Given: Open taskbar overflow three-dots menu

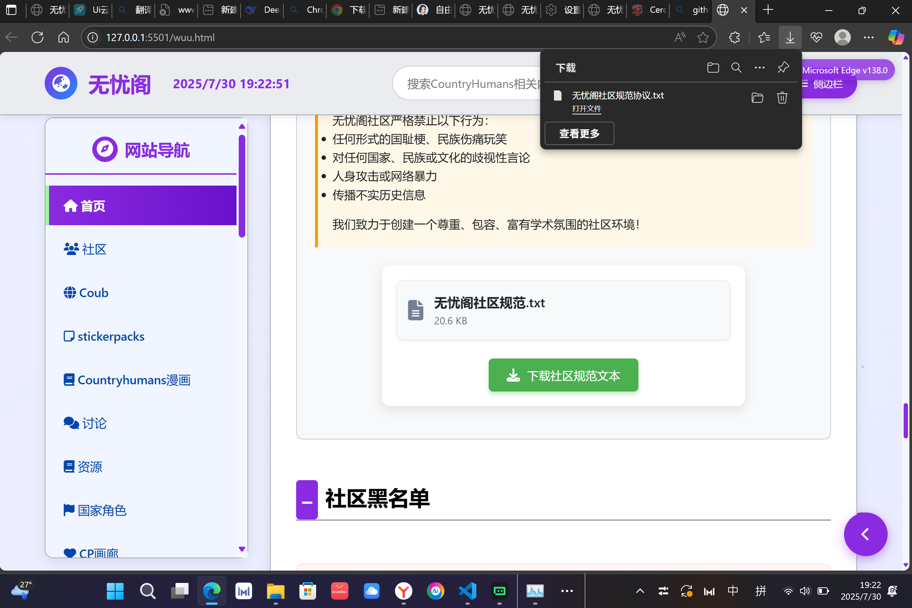Looking at the screenshot, I should (x=567, y=591).
